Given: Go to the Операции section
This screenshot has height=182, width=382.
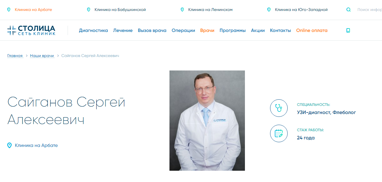Looking at the screenshot, I should tap(183, 30).
